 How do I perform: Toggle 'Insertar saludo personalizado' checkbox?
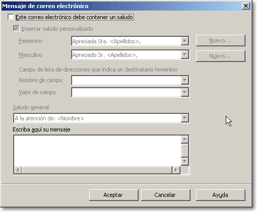[x=16, y=29]
